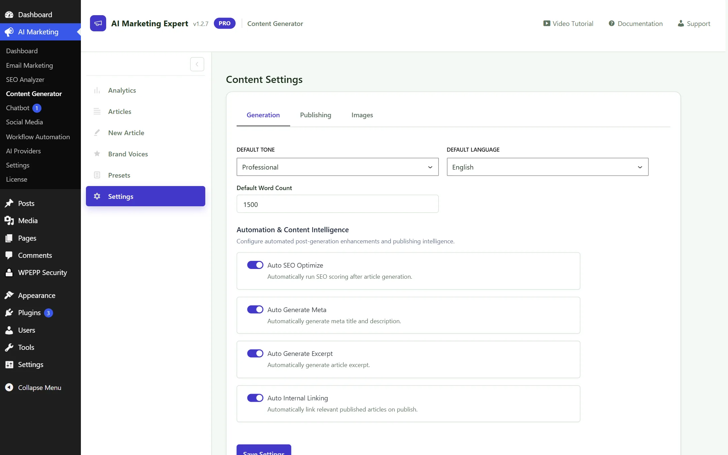Click the Save Settings button
728x455 pixels.
[264, 450]
